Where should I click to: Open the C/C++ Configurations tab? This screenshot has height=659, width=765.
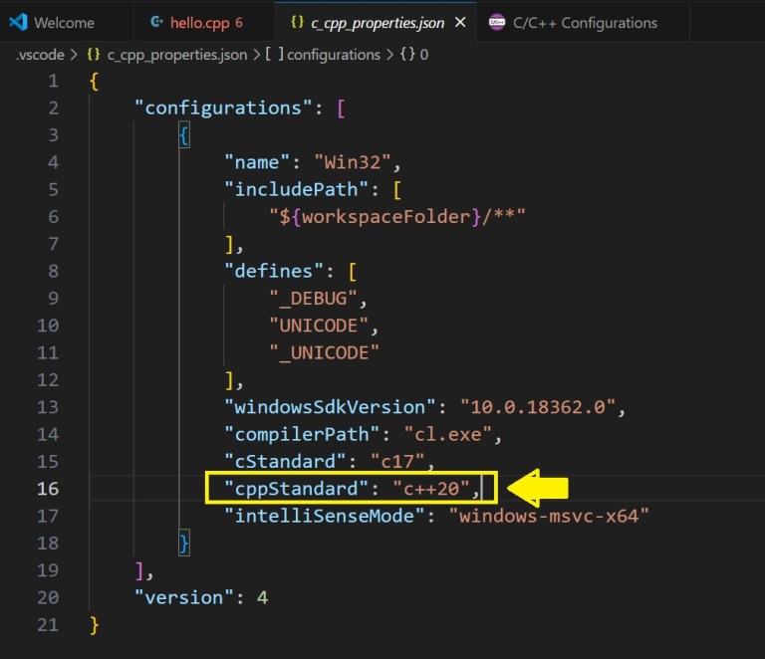tap(585, 23)
